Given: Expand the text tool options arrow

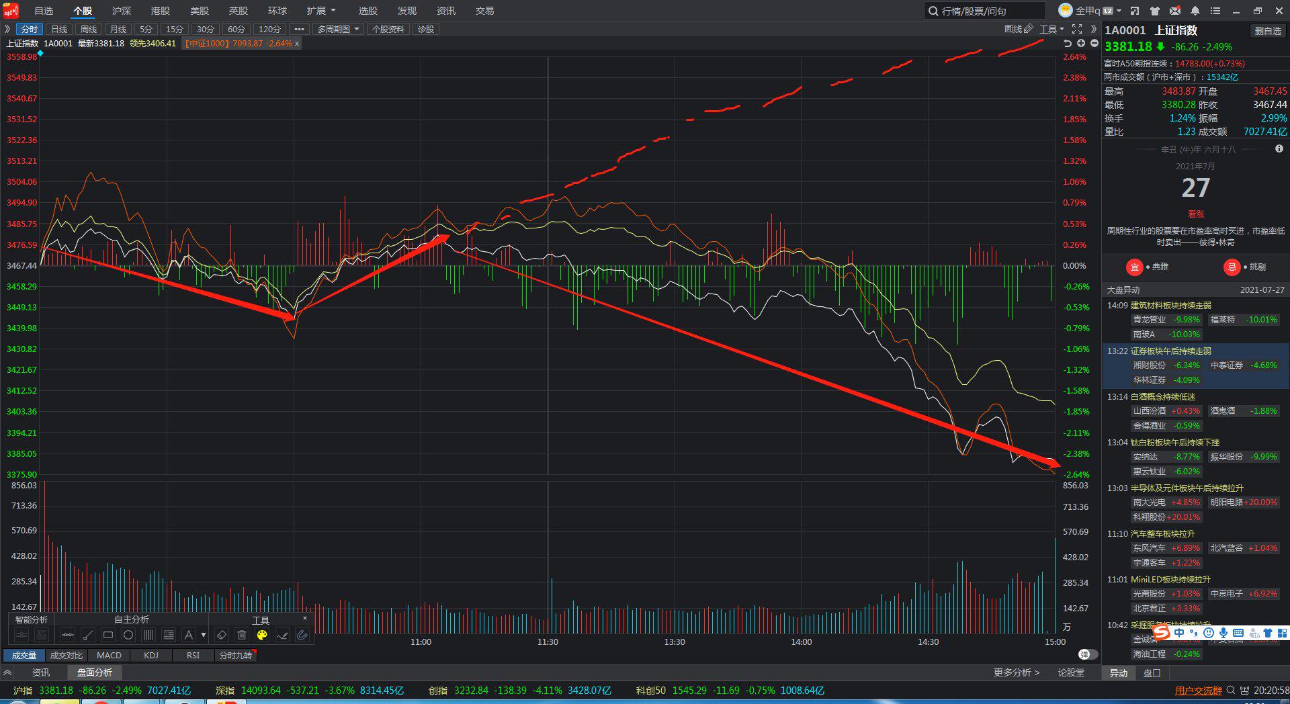Looking at the screenshot, I should (x=204, y=635).
